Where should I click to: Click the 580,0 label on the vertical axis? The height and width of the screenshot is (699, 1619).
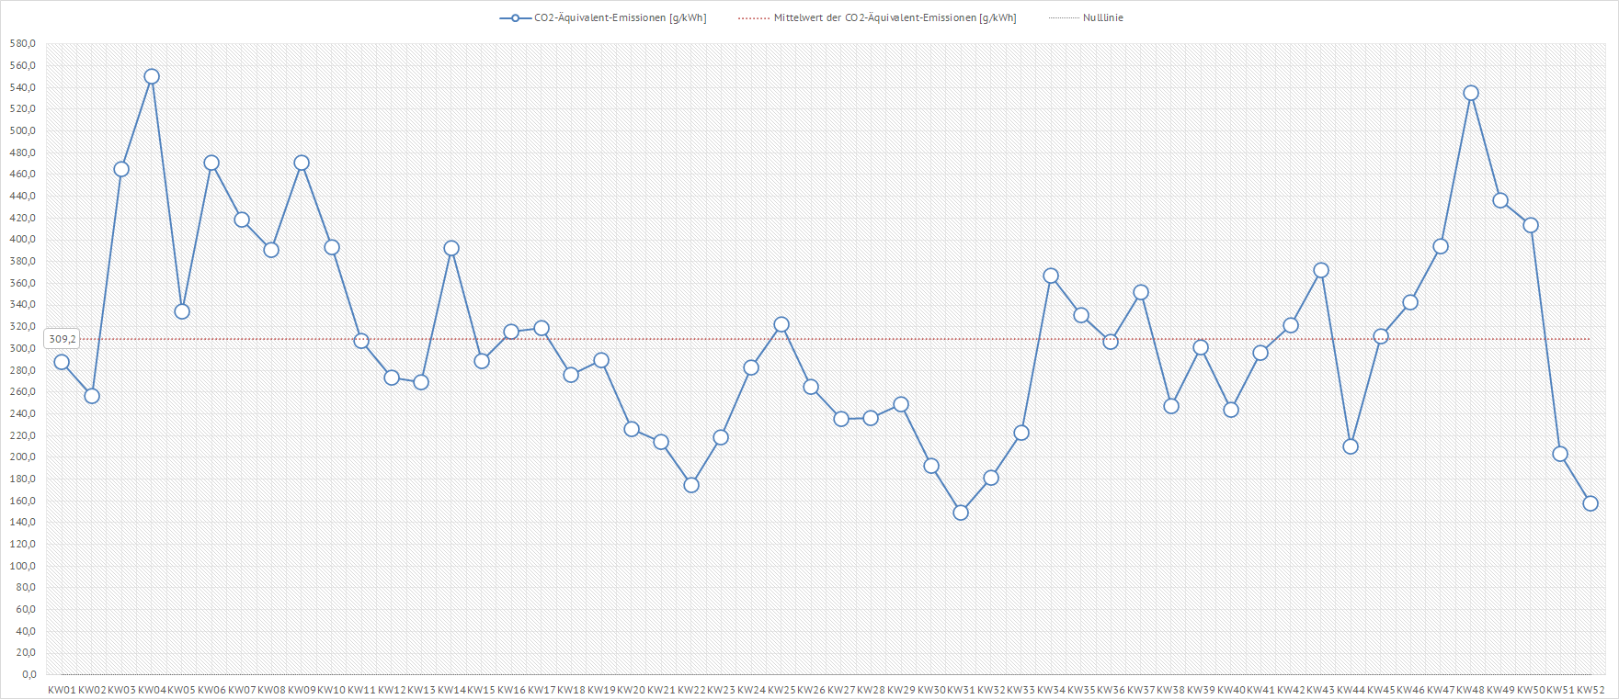23,44
